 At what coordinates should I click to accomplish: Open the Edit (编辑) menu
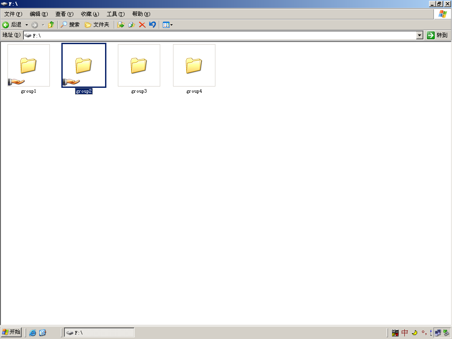pyautogui.click(x=39, y=14)
